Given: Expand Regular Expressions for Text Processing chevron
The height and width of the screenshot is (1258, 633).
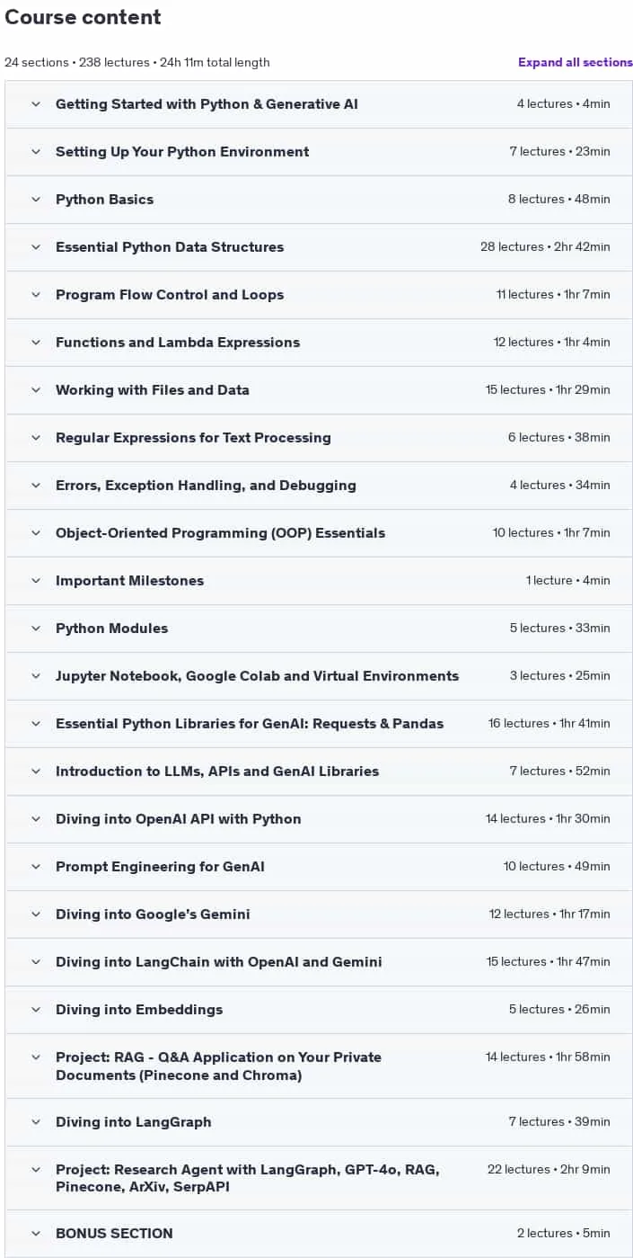Looking at the screenshot, I should 36,438.
